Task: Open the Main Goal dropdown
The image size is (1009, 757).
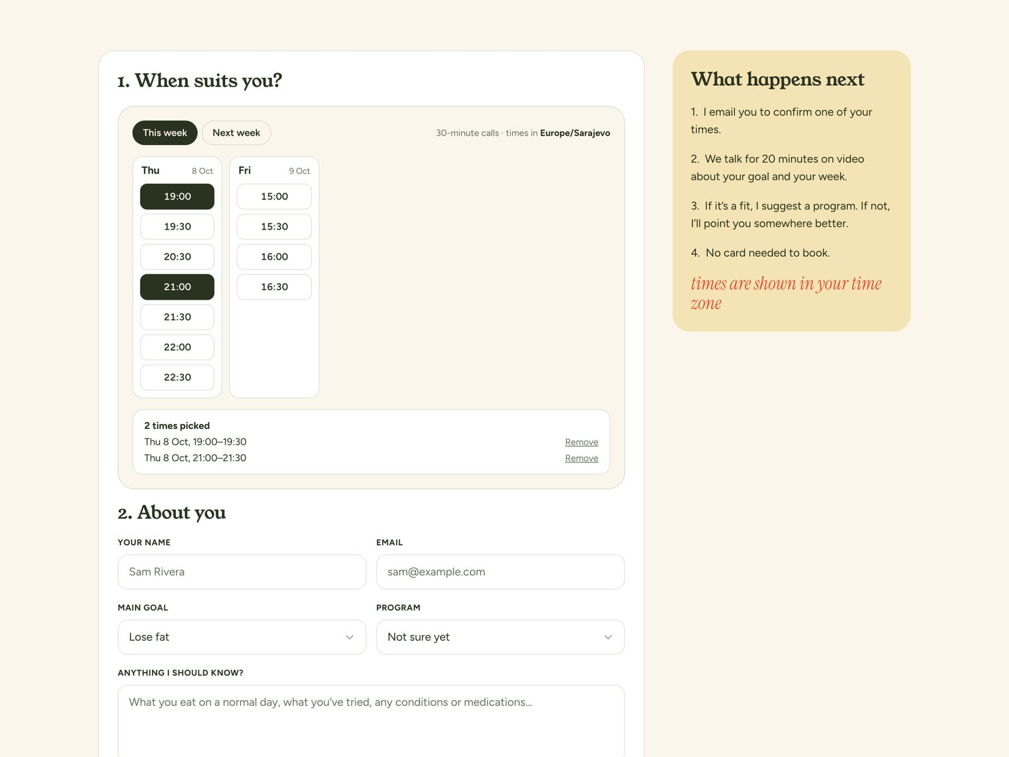Action: tap(242, 637)
